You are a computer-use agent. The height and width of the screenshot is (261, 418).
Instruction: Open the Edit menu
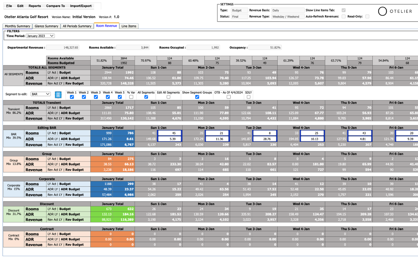point(20,6)
